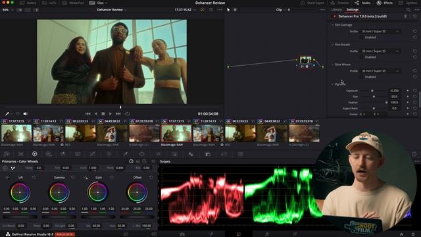Open the Power Window palette
Viewport: 421px width, 237px height.
[x=142, y=154]
